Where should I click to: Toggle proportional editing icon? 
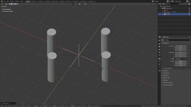click(x=85, y=4)
